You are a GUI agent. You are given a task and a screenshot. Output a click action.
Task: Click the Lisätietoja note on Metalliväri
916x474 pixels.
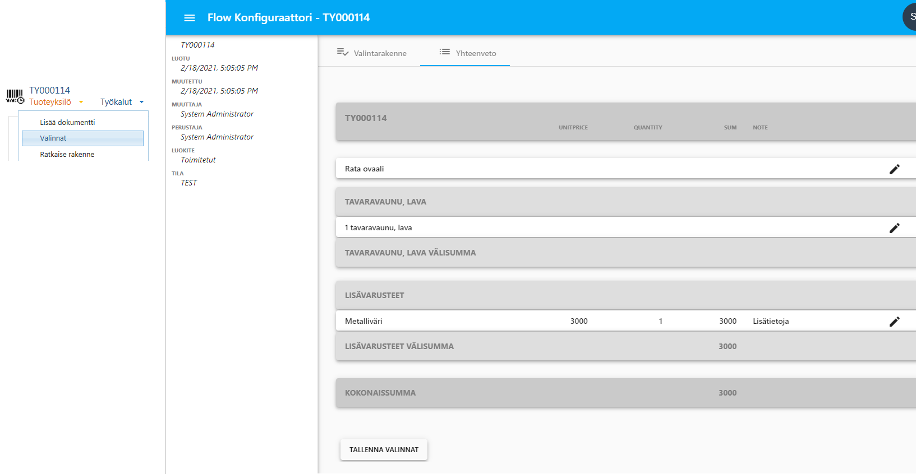771,322
